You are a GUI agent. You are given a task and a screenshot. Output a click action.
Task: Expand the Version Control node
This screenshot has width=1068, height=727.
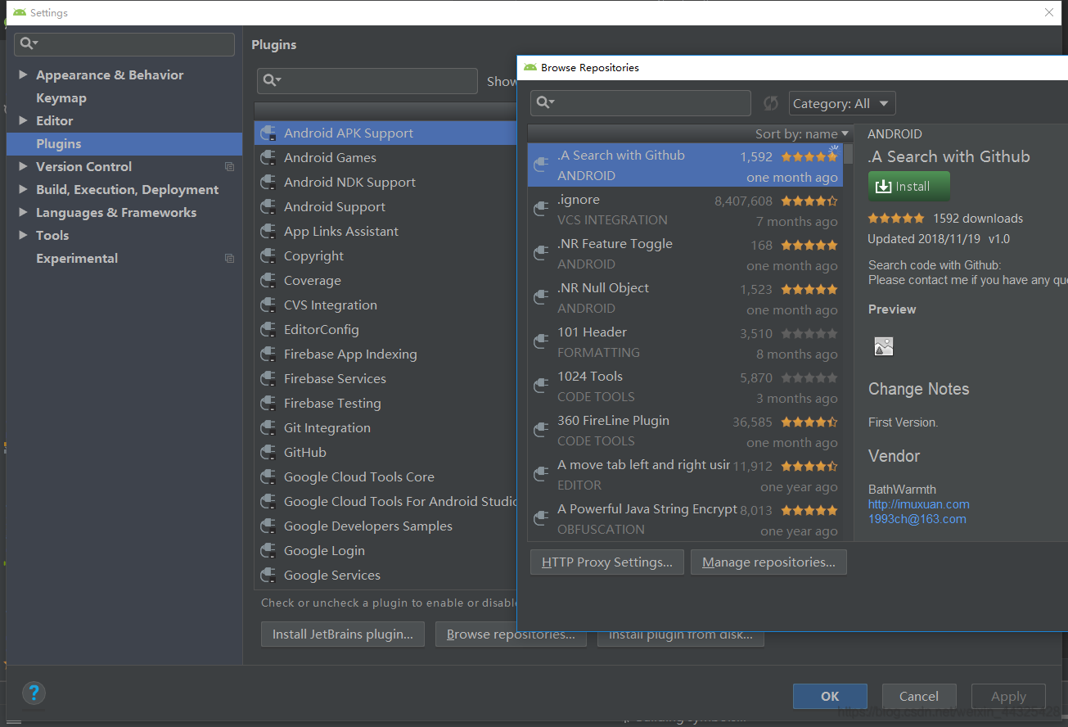coord(23,166)
